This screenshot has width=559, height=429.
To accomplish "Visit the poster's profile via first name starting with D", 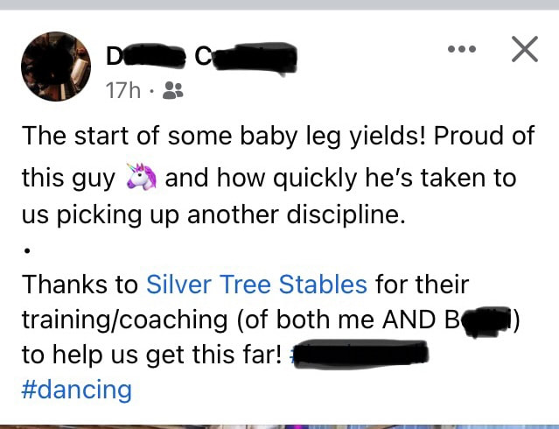I will point(146,56).
